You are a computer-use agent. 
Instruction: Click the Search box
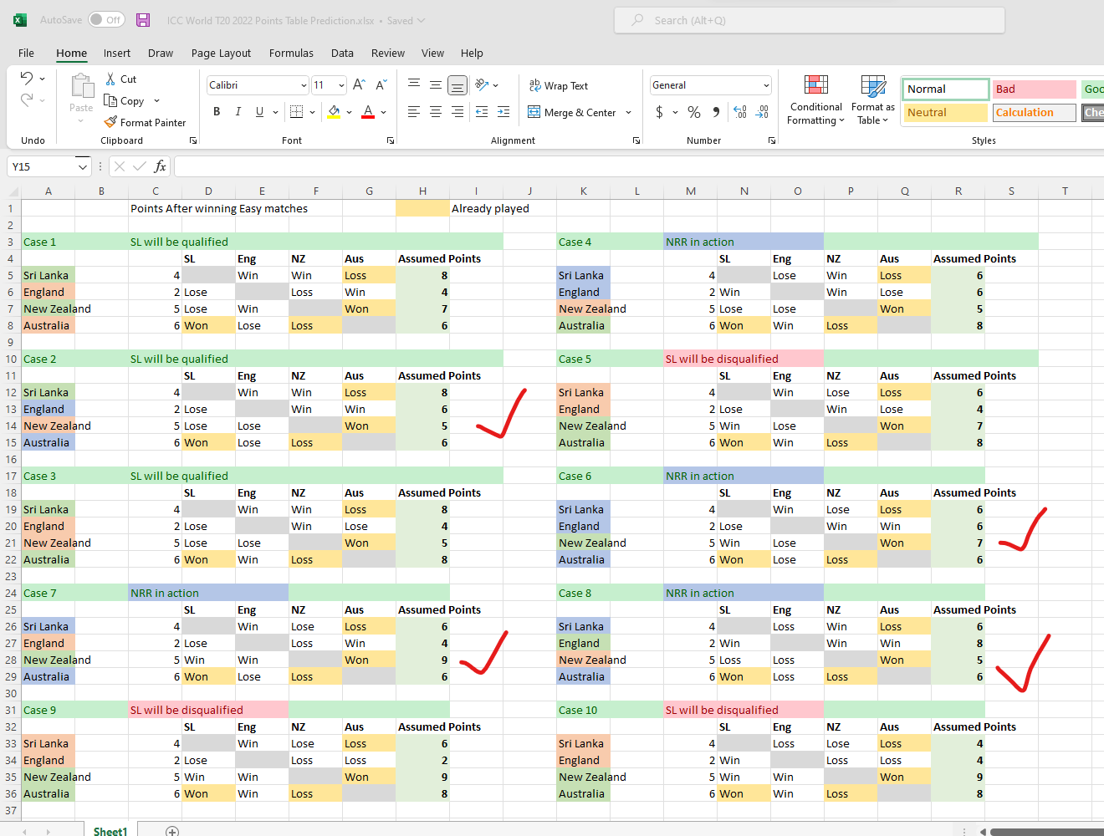click(x=810, y=20)
